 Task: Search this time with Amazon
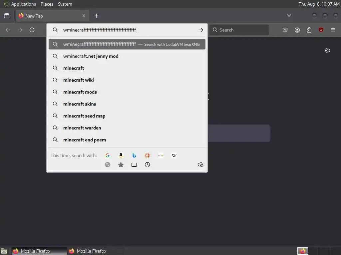pyautogui.click(x=121, y=155)
